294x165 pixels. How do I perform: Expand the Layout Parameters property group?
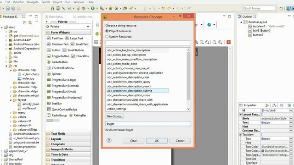click(x=240, y=115)
